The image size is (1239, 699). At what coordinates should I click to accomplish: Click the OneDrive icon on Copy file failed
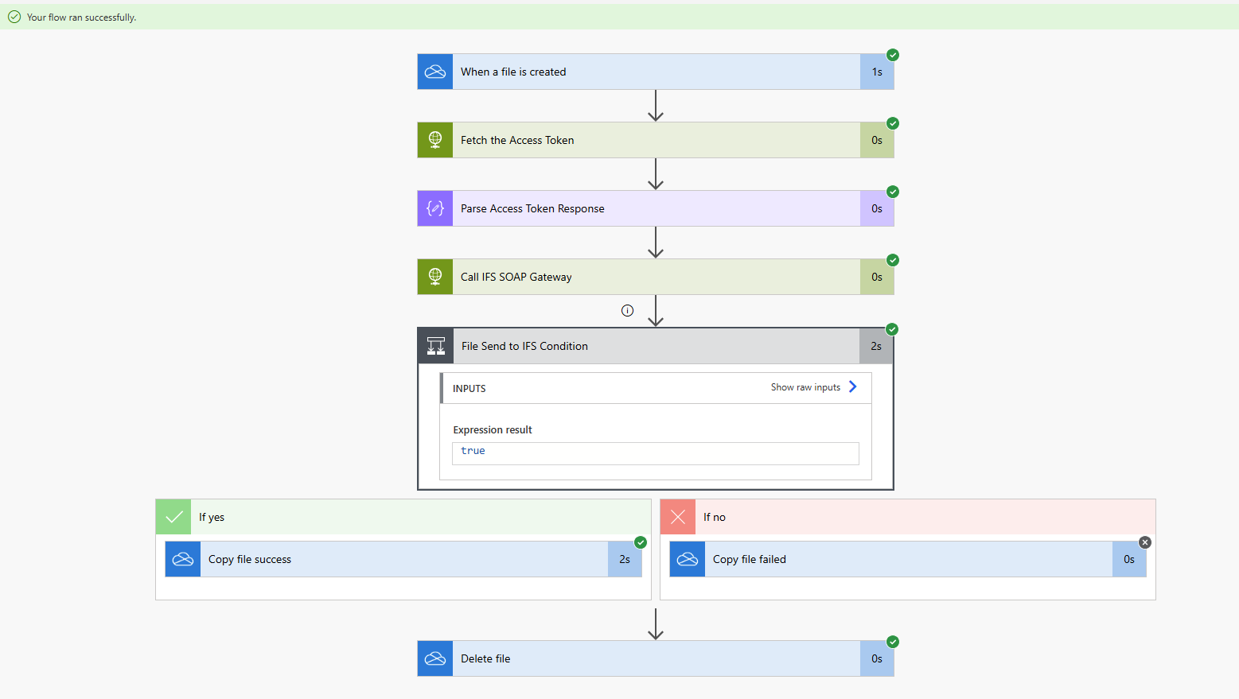[x=688, y=559]
